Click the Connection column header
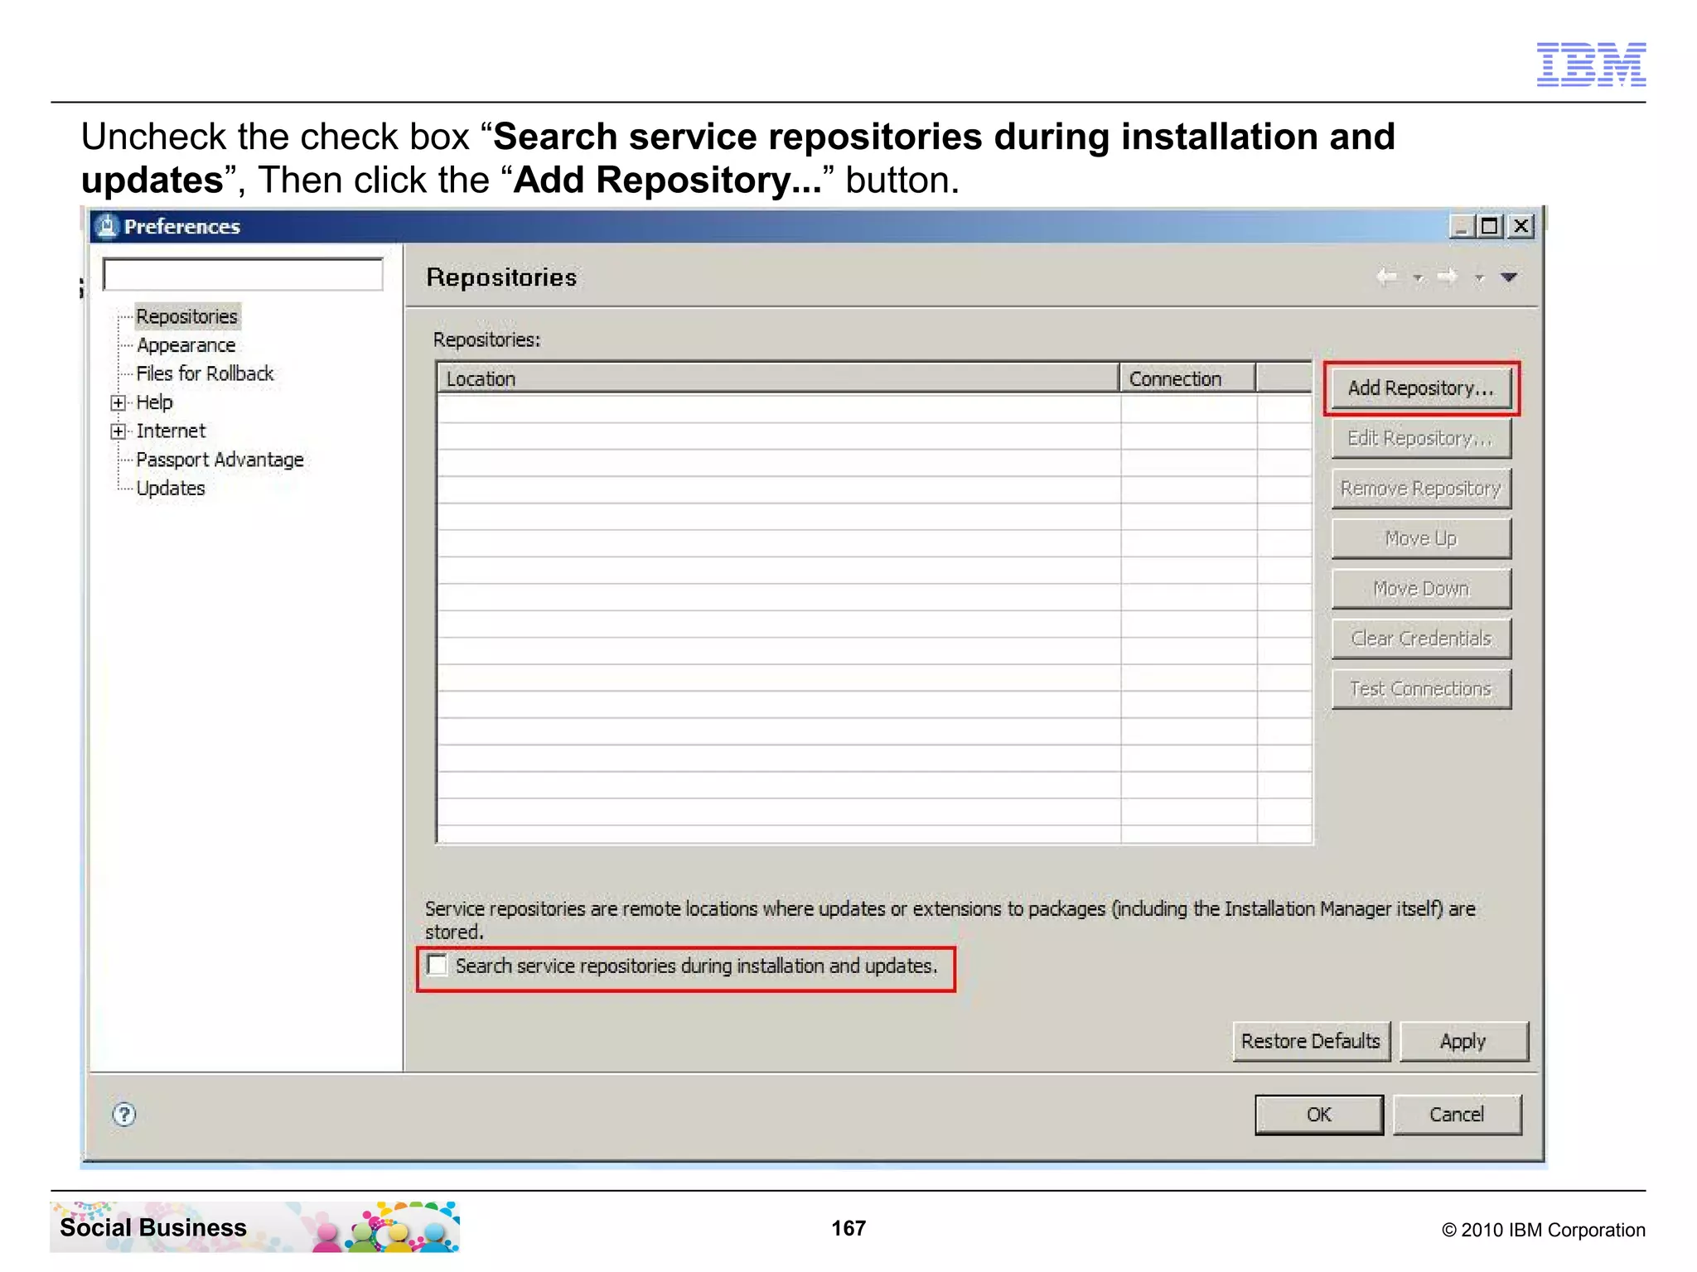This screenshot has width=1697, height=1272. (1188, 378)
